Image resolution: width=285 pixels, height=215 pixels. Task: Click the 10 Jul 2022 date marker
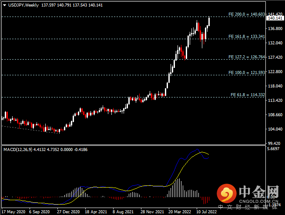tap(207, 212)
